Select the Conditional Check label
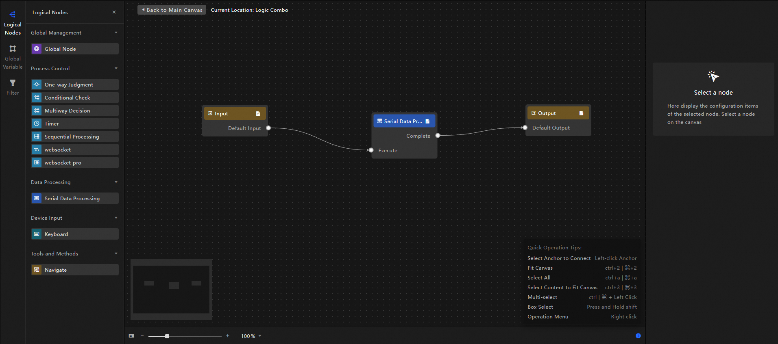The image size is (778, 344). pyautogui.click(x=68, y=97)
